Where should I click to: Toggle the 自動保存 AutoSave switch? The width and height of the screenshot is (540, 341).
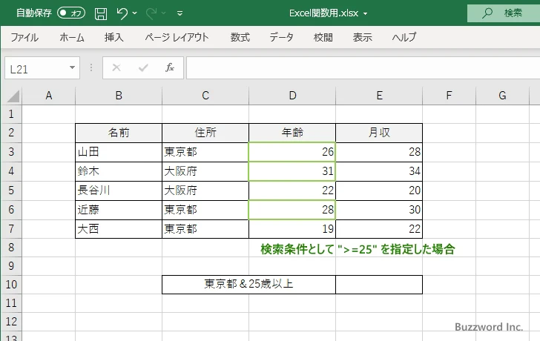(x=71, y=13)
